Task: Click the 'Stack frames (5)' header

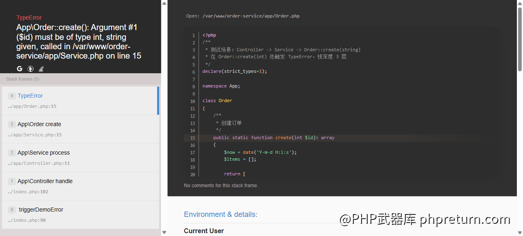Action: coord(23,79)
